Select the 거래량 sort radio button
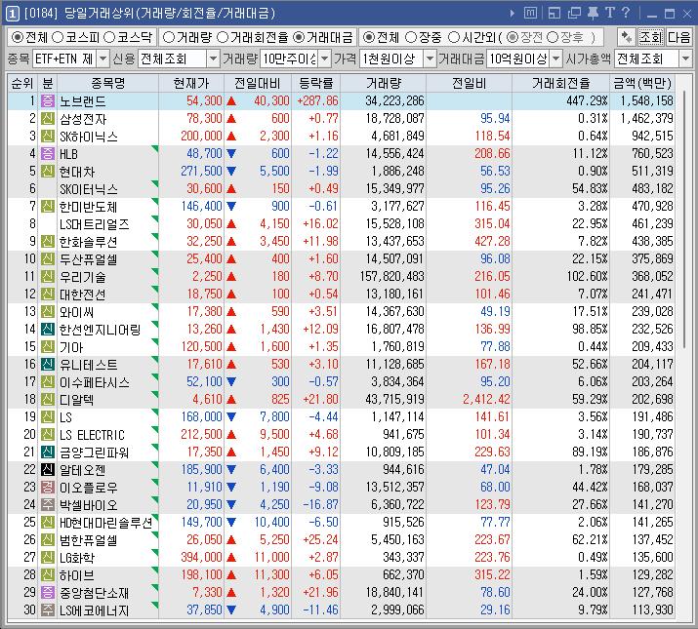 click(169, 37)
